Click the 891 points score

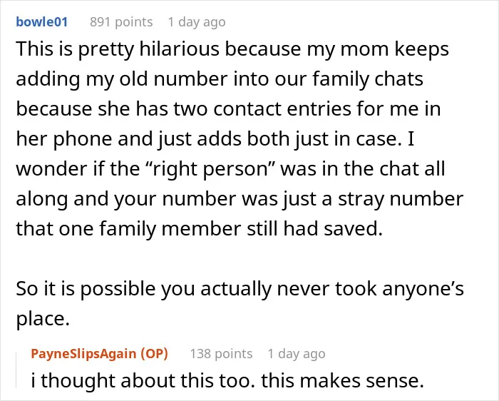(121, 22)
